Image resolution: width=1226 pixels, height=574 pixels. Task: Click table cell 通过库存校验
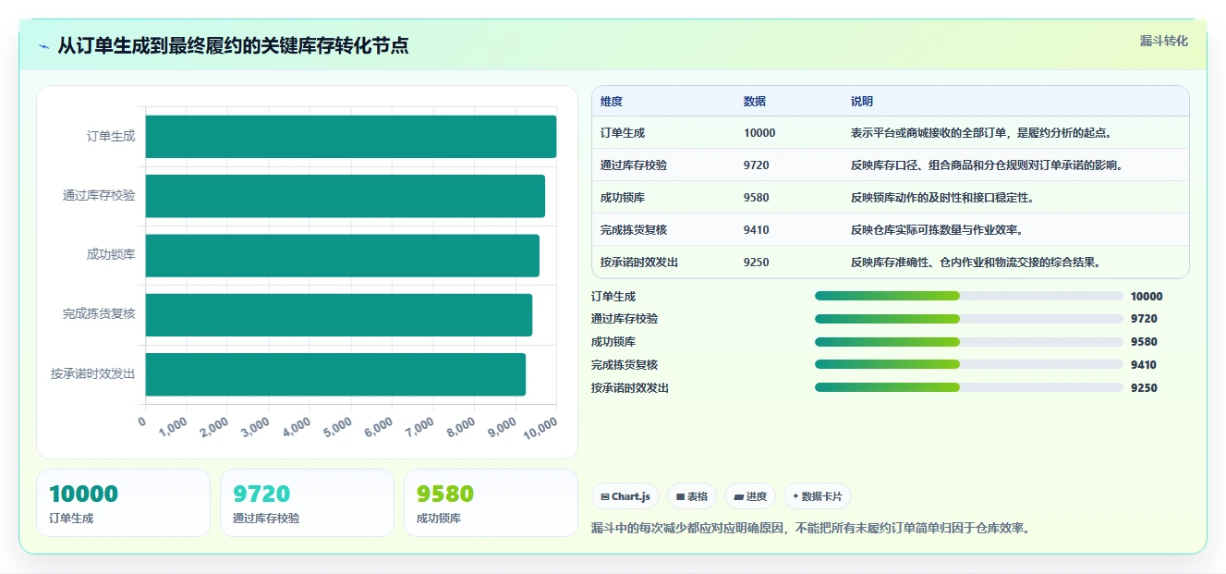pos(634,165)
